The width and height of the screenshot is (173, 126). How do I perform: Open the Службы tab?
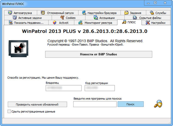pyautogui.click(x=158, y=13)
